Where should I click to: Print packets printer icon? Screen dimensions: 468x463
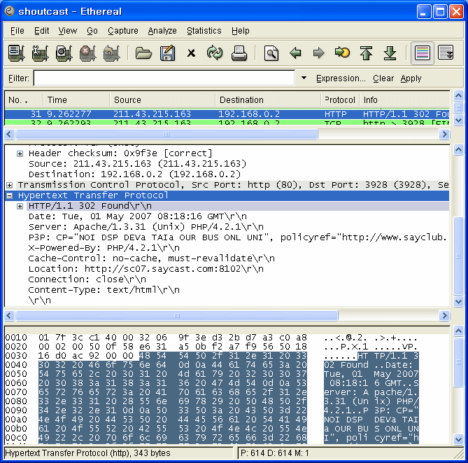click(x=239, y=53)
